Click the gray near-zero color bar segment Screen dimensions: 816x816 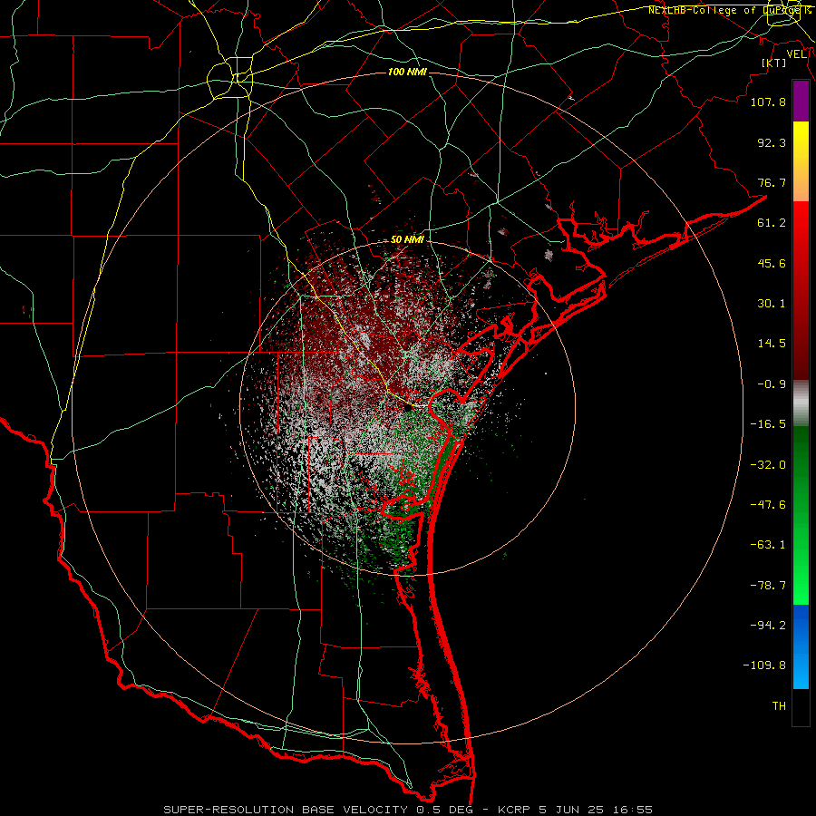click(x=801, y=403)
